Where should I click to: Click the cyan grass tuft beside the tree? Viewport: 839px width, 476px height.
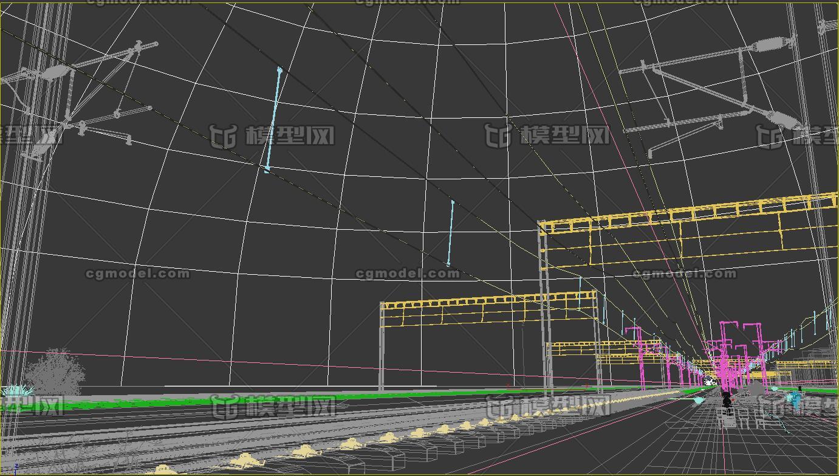click(x=13, y=391)
